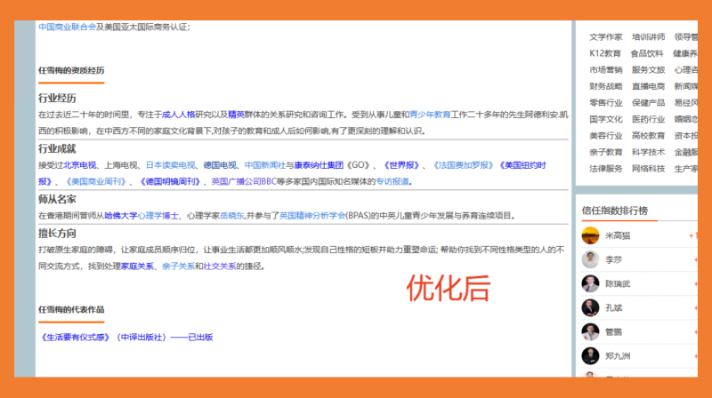Click 米高猫's avatar in the ranking list

(x=591, y=235)
